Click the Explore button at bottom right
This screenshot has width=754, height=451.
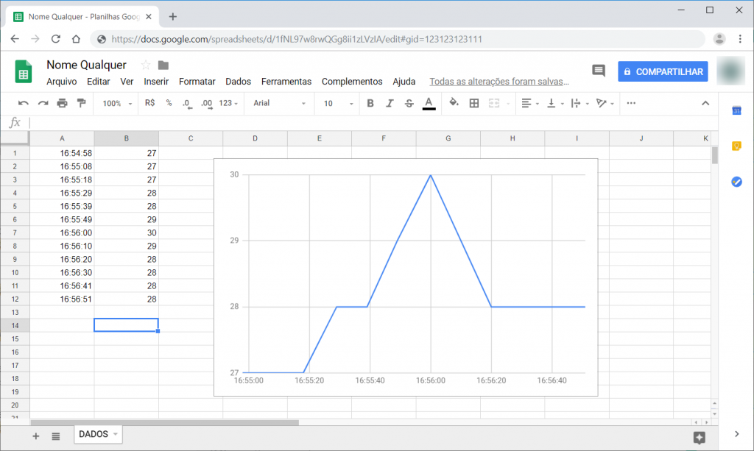coord(700,437)
